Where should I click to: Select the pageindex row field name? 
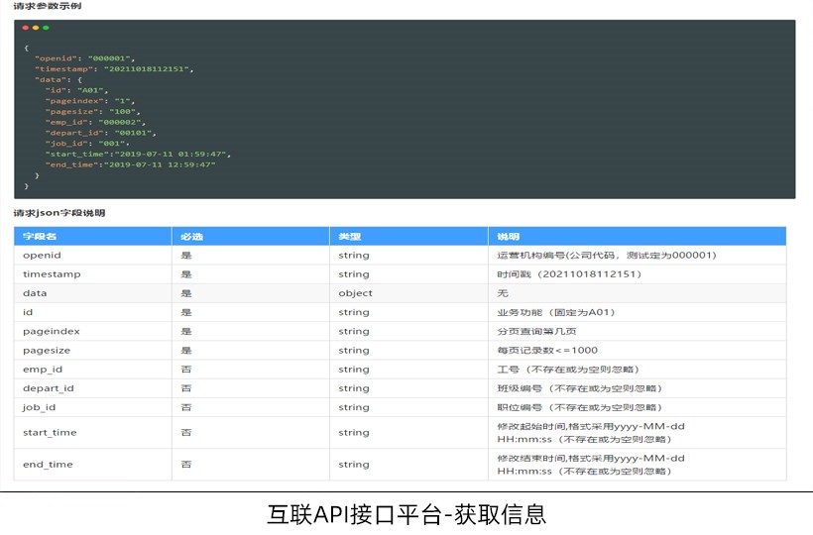(51, 332)
